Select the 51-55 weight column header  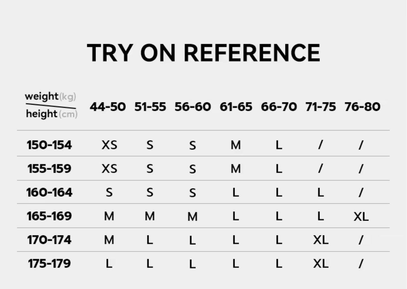pyautogui.click(x=150, y=107)
